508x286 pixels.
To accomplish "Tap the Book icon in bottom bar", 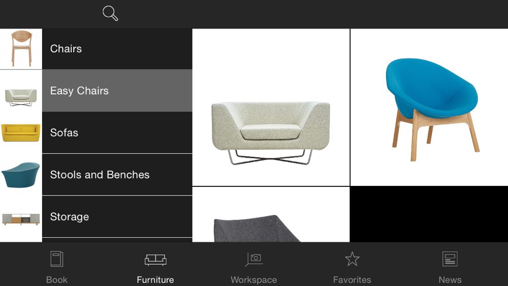I will tap(57, 259).
